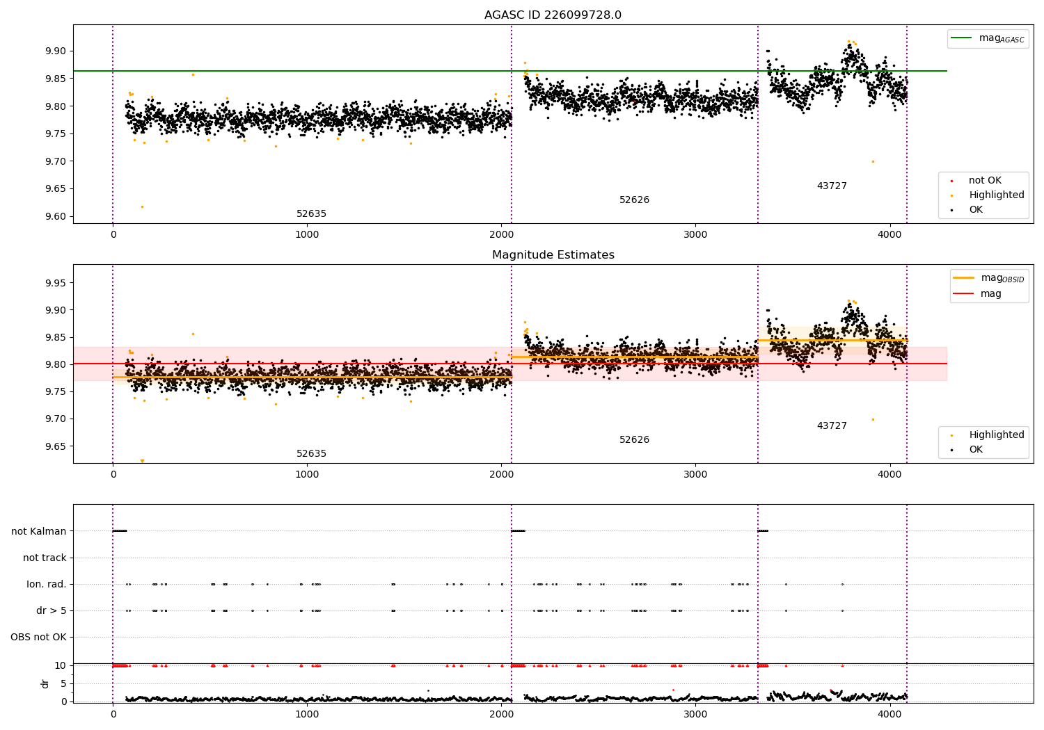Click the 9.90 y-tick label in top plot
Screen dimensions: 1044x730
56,51
